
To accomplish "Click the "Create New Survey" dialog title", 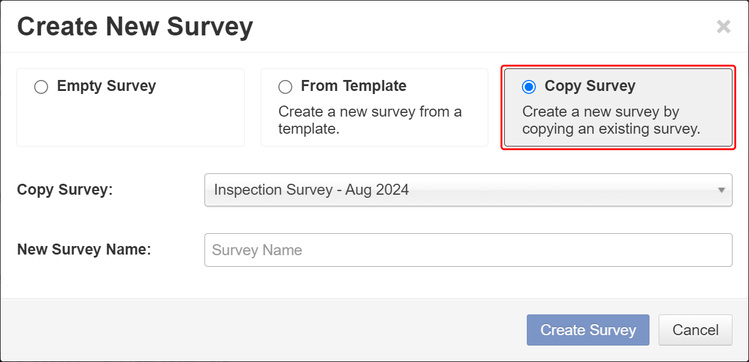I will (135, 27).
